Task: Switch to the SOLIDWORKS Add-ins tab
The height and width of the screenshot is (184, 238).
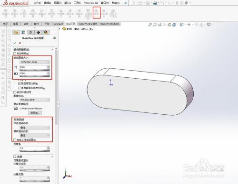Action: (x=88, y=24)
